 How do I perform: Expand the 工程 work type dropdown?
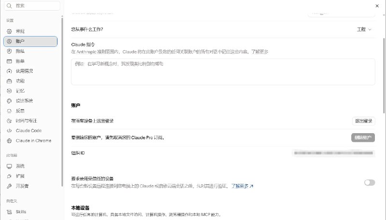[364, 29]
